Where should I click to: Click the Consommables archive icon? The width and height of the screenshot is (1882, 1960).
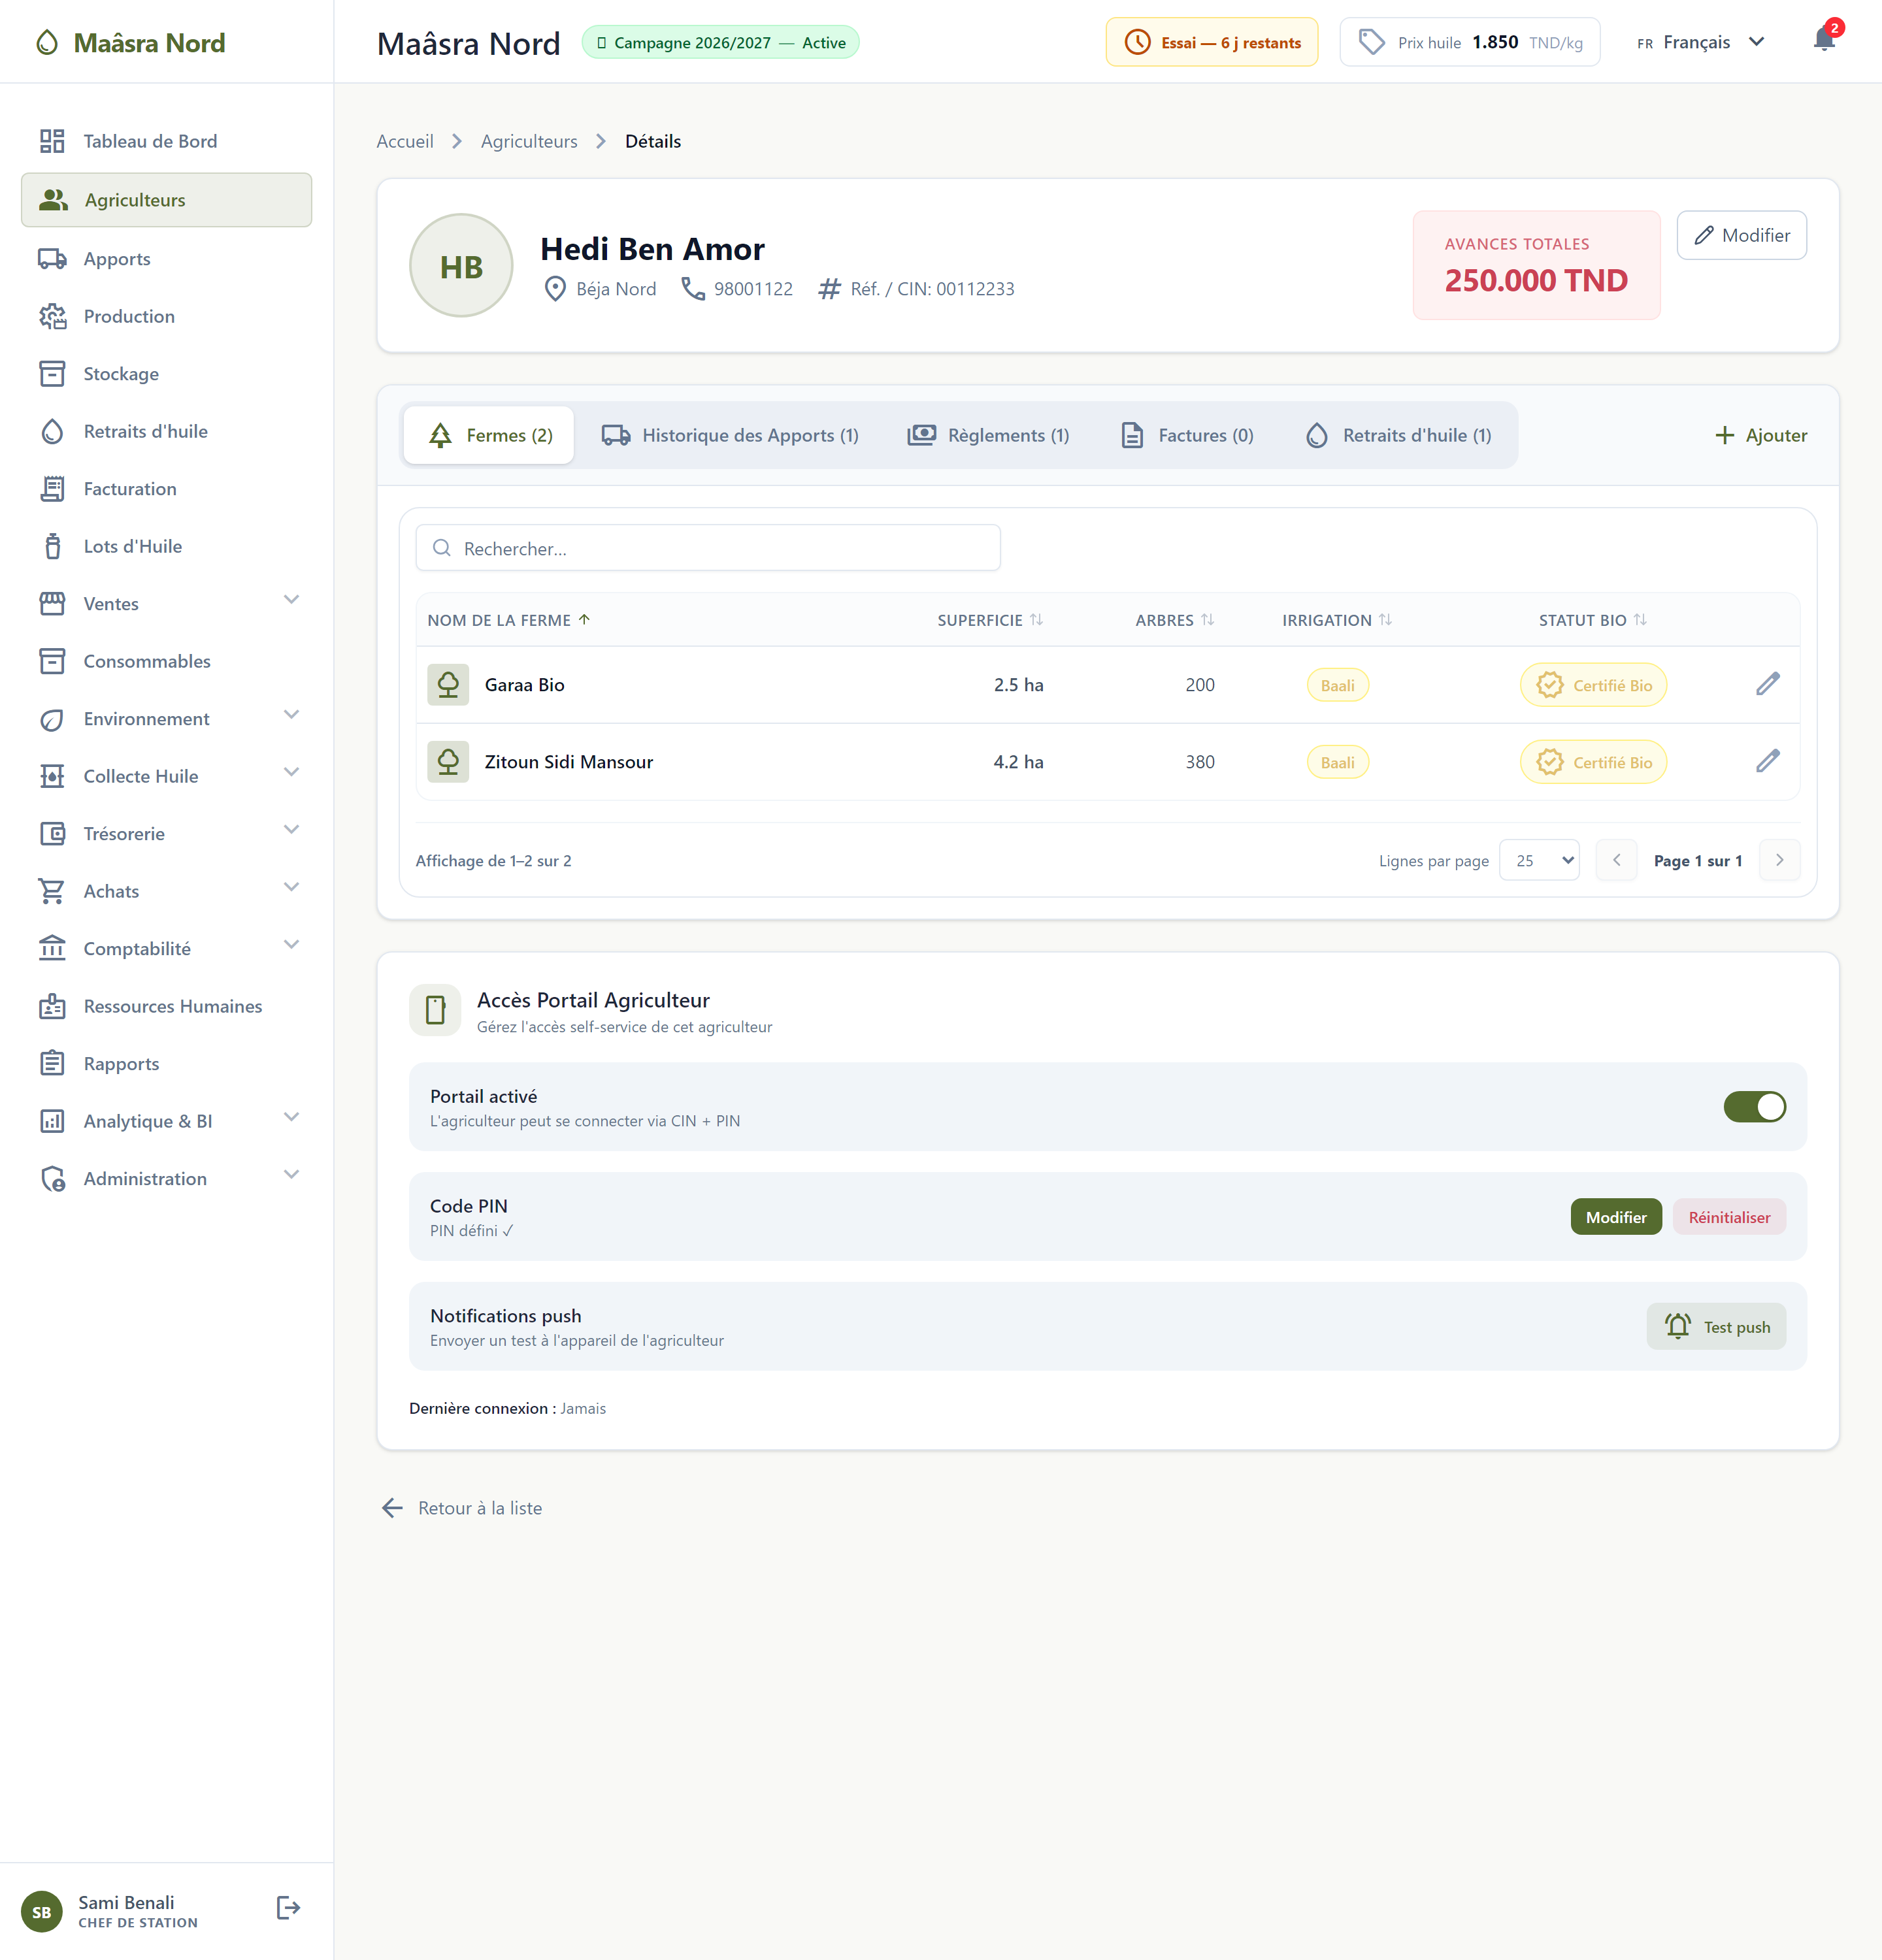click(52, 661)
